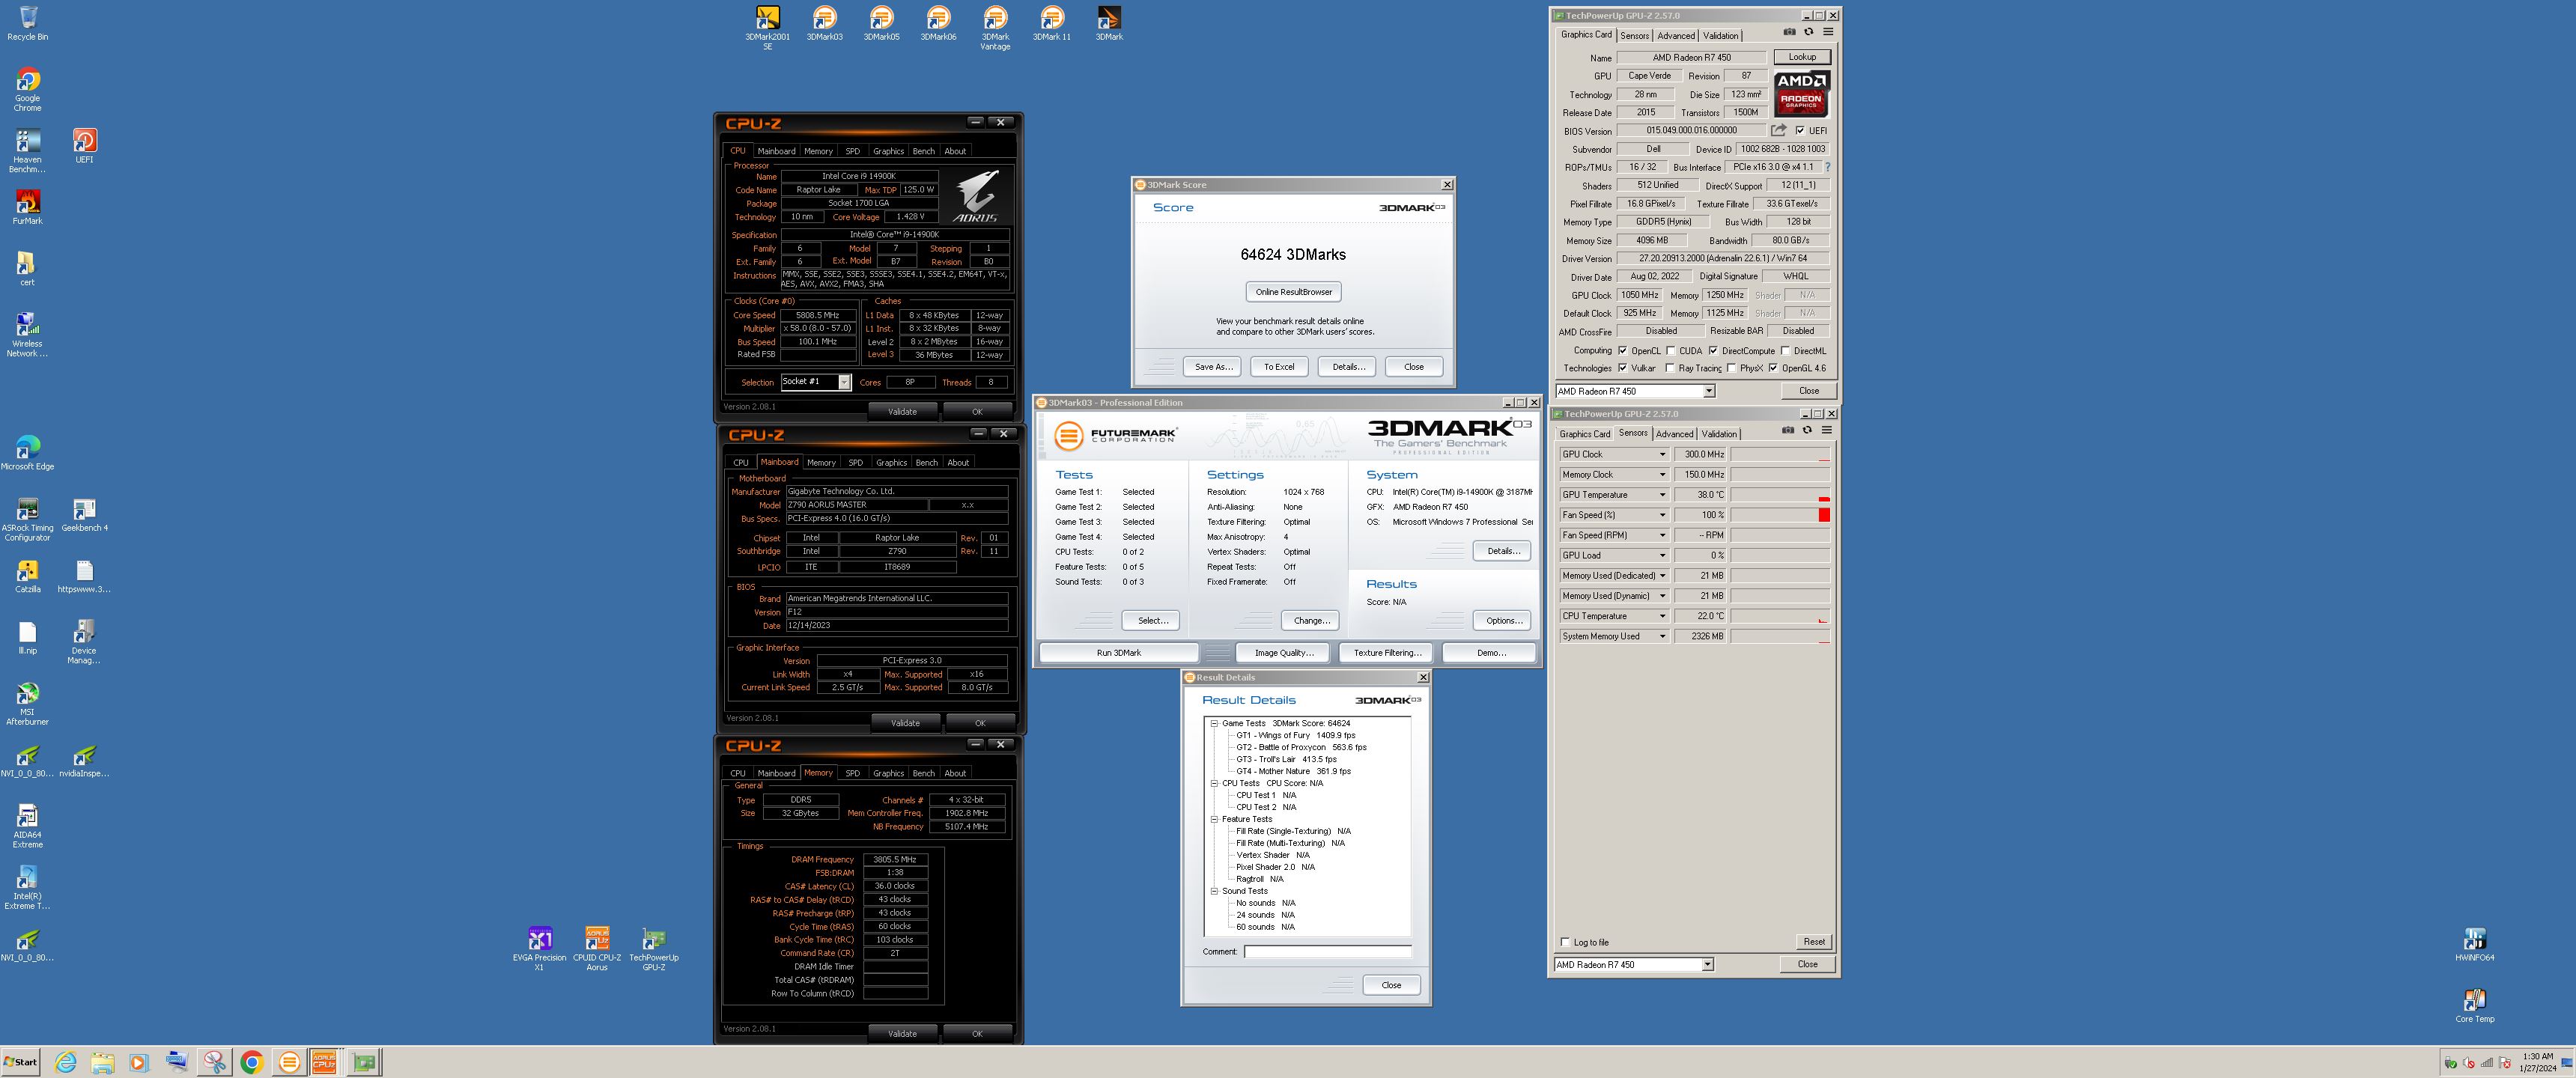Open the ASRock Timing Configurator icon
Screen dimensions: 2576x1078
click(x=28, y=519)
